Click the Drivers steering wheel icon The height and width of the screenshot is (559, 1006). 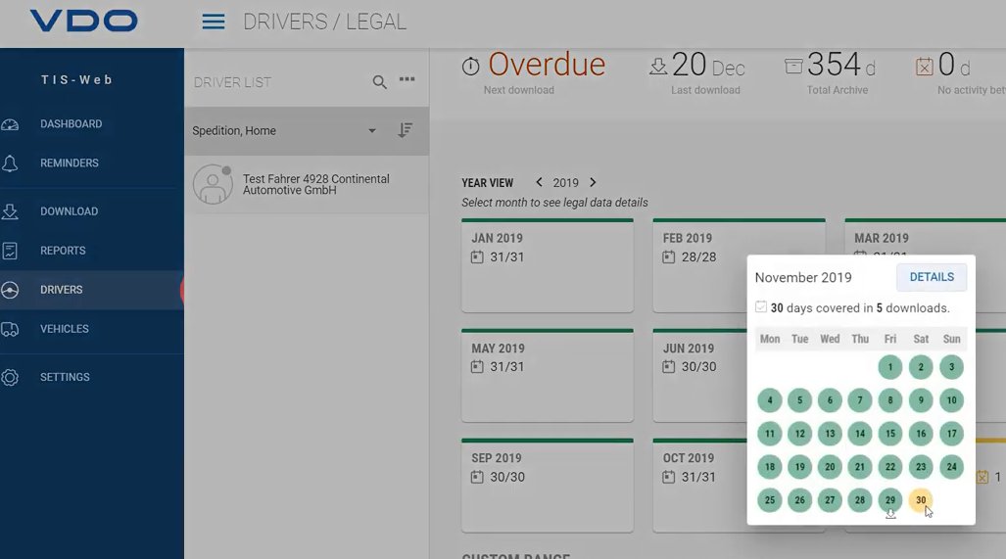pos(10,290)
